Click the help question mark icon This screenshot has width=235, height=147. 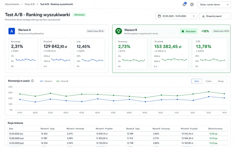[192, 4]
